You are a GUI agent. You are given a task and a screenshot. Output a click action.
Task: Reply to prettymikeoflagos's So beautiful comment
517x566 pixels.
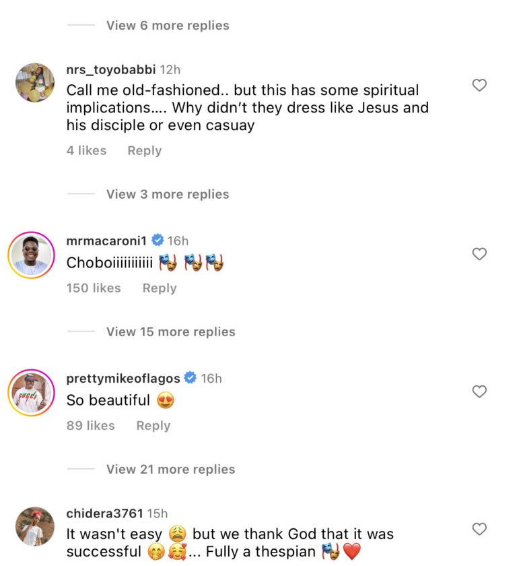point(153,425)
